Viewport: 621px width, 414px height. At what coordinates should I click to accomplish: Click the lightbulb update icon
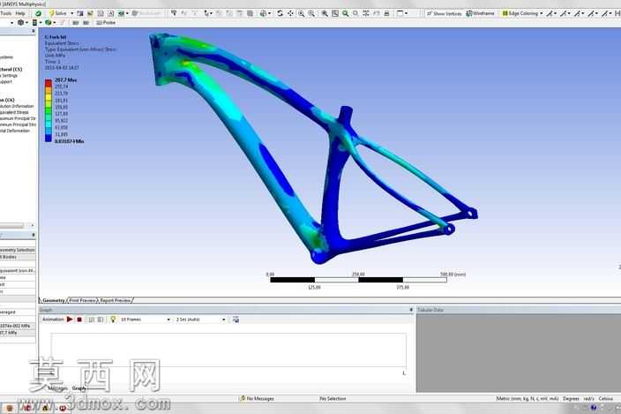113,320
